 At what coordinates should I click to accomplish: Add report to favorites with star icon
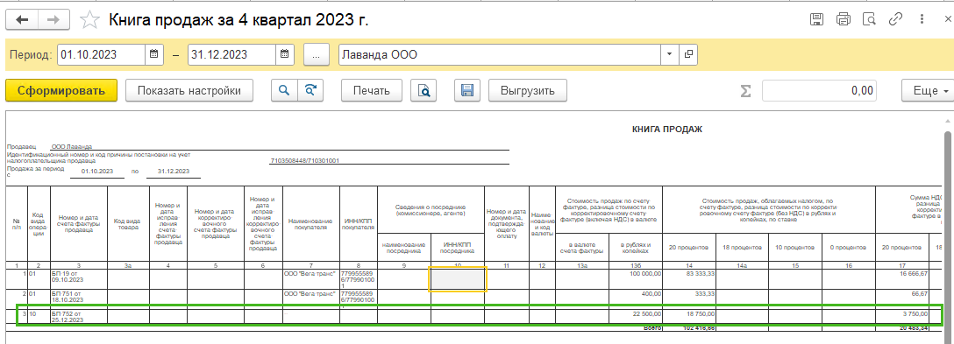pyautogui.click(x=90, y=19)
